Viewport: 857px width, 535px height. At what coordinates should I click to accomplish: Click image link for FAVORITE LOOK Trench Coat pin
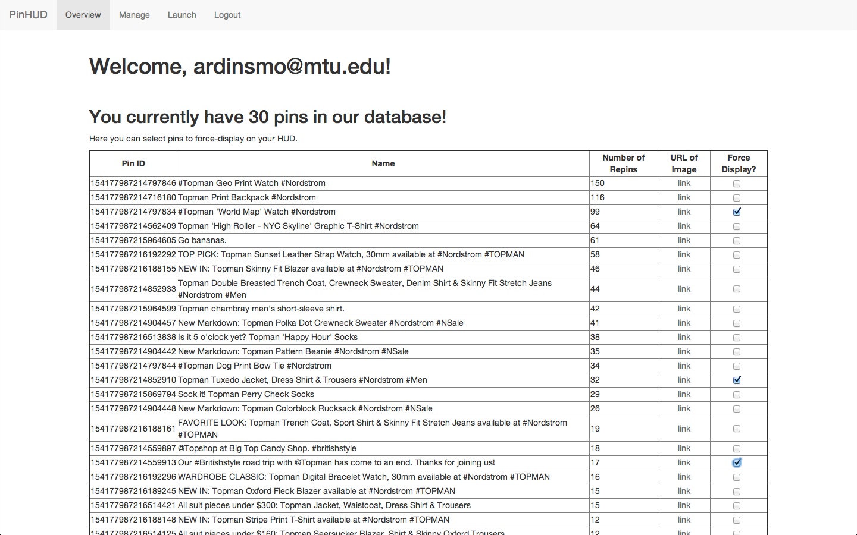684,429
